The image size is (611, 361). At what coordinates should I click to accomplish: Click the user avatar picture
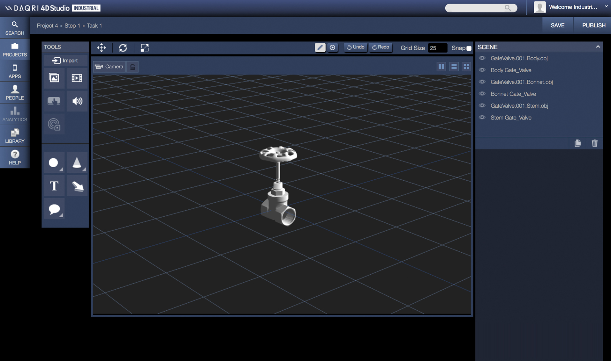[539, 7]
